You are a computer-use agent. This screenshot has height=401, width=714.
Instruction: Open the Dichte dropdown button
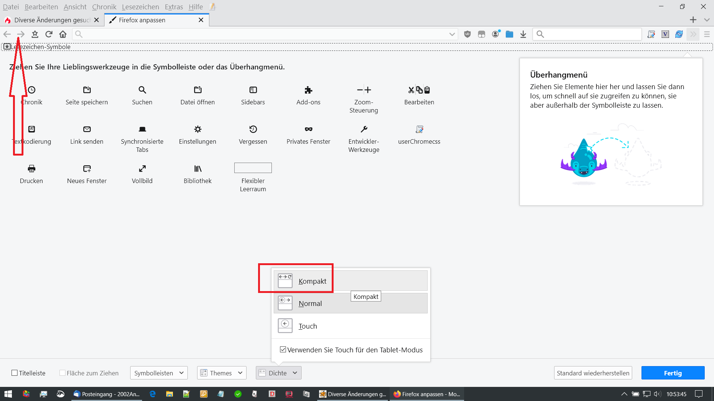(279, 373)
